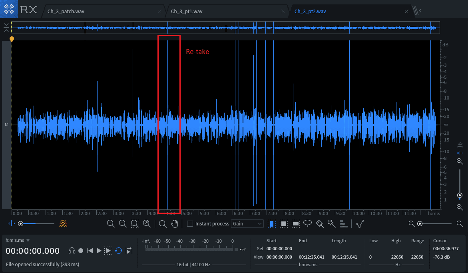Screen dimensions: 468x273
Task: Enable the Instant process checkbox
Action: (190, 223)
